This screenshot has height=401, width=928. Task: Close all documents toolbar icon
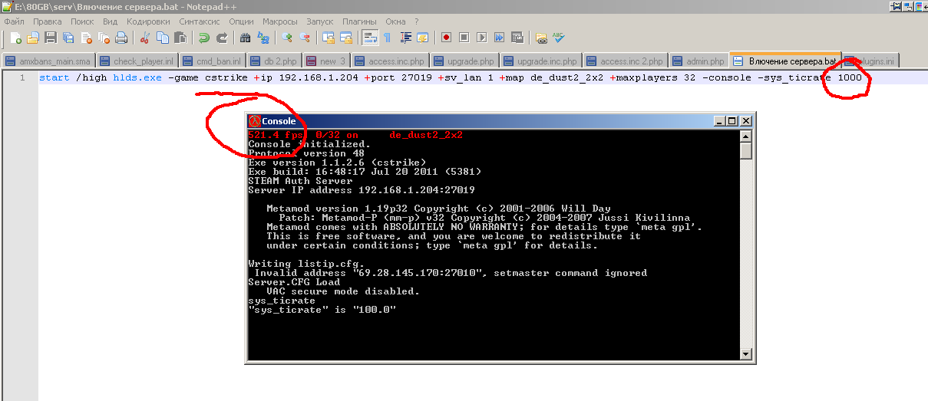tap(103, 38)
